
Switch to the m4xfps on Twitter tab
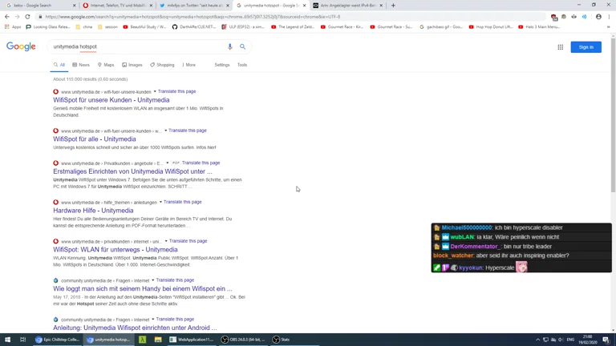pos(194,6)
